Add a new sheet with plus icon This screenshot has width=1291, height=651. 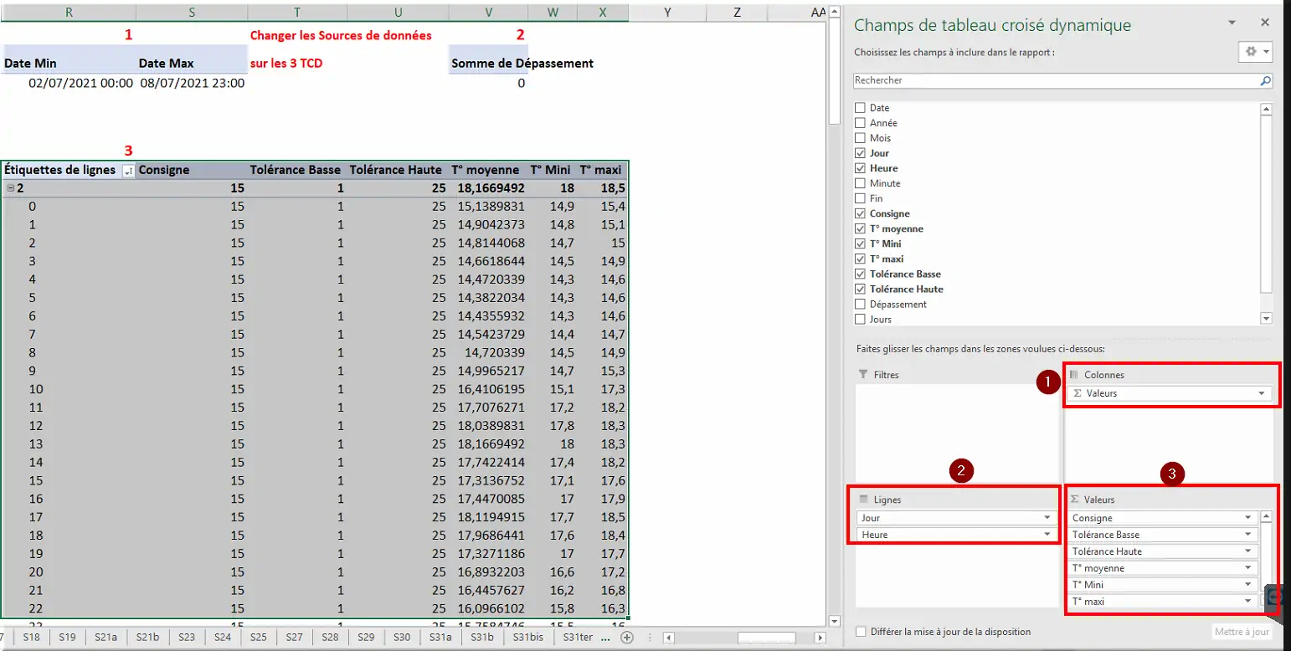[x=626, y=638]
